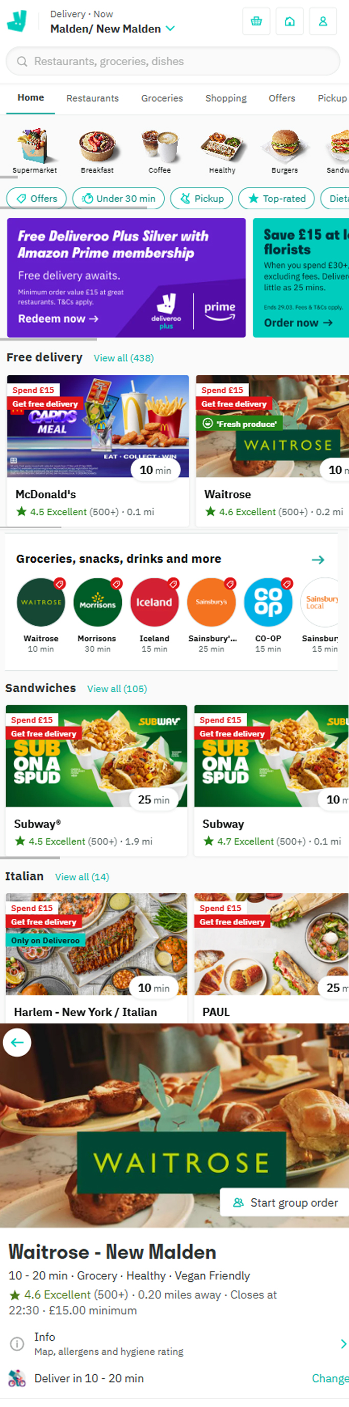This screenshot has height=1407, width=349.
Task: Toggle the Top-rated filter chip
Action: click(x=276, y=198)
